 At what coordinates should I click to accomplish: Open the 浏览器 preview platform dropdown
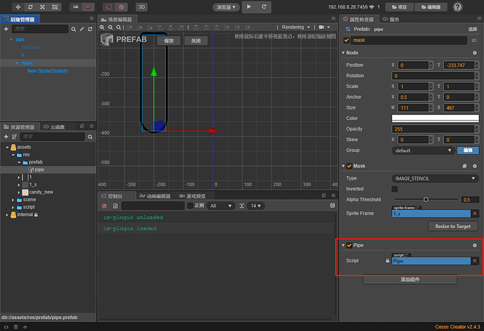pos(226,7)
